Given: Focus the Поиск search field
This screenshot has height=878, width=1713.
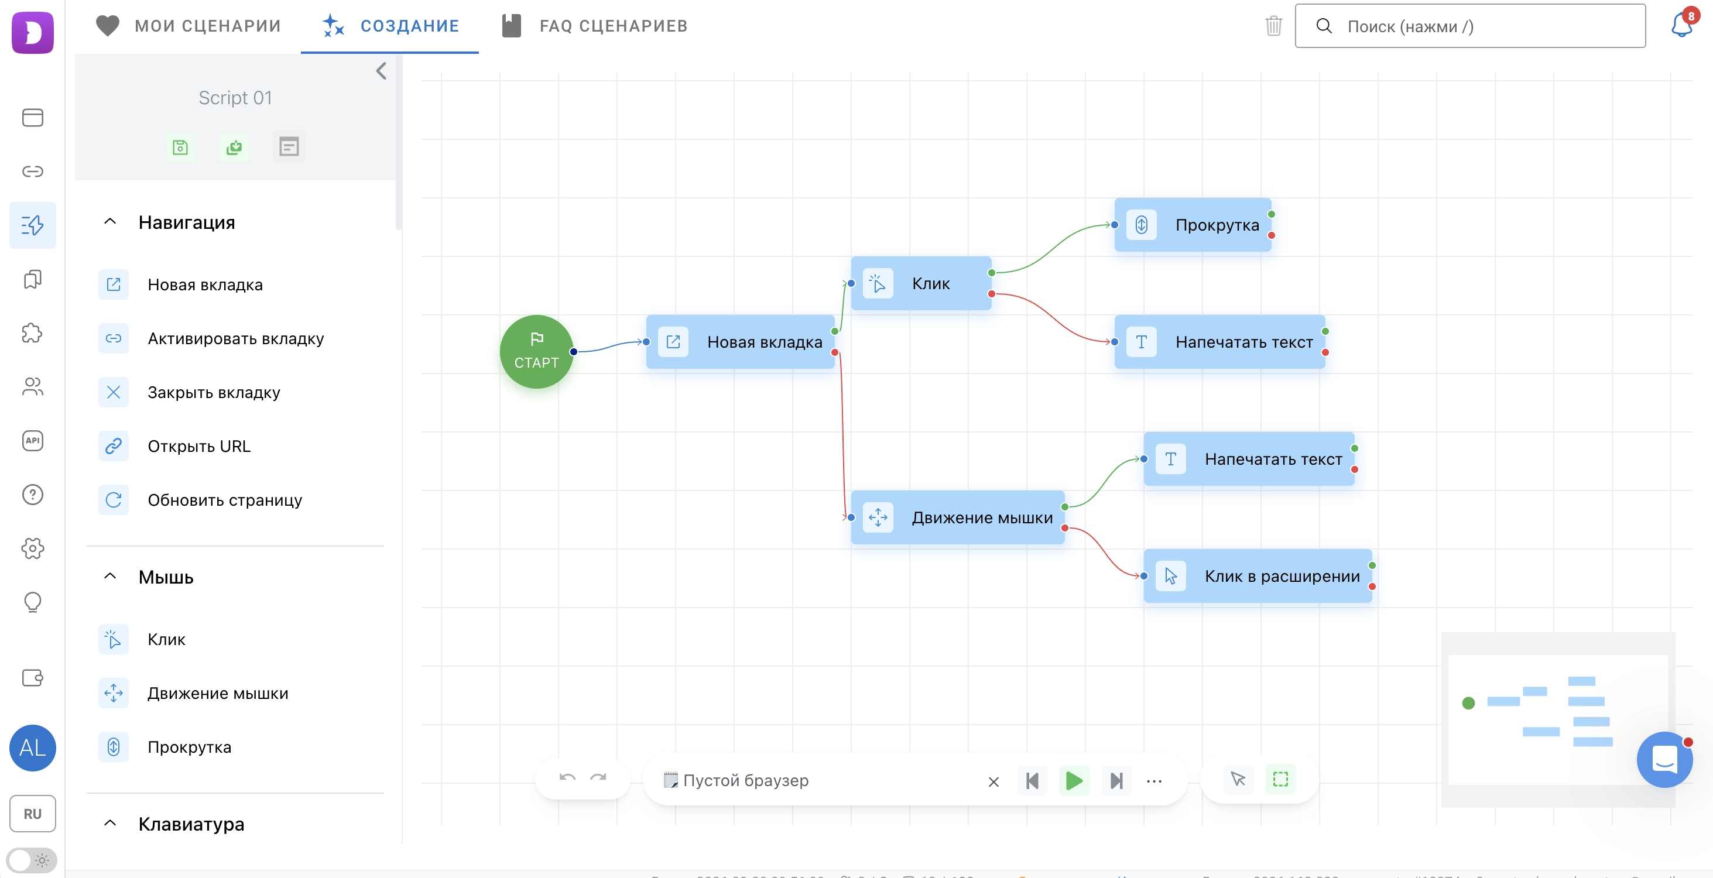Looking at the screenshot, I should 1470,26.
